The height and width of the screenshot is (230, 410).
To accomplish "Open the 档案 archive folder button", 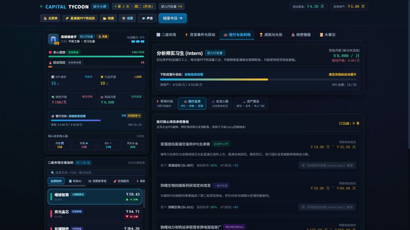I will click(x=108, y=18).
